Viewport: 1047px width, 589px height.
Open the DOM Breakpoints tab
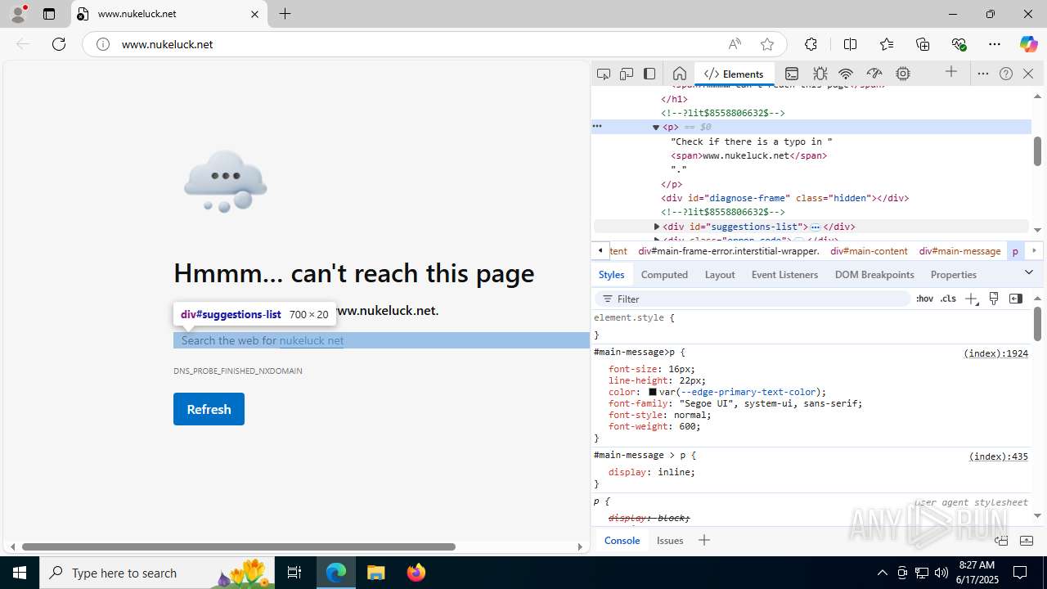[874, 275]
